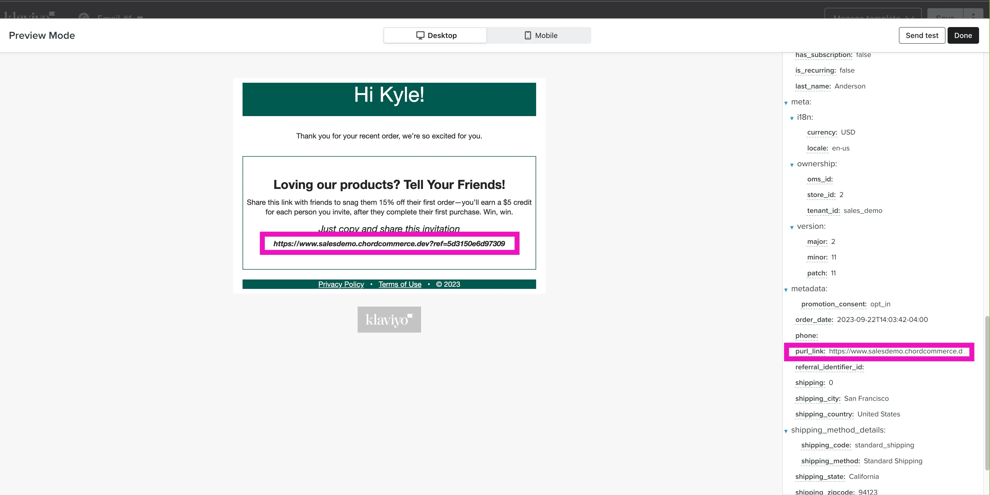Click the Hi Kyle! header banner
The width and height of the screenshot is (990, 495).
[x=389, y=99]
